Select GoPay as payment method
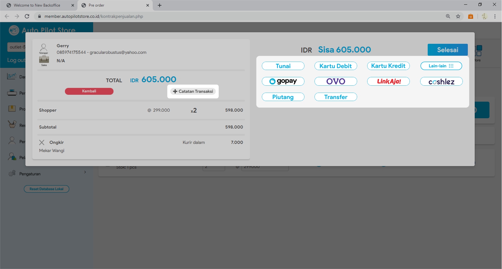The height and width of the screenshot is (269, 502). click(283, 81)
